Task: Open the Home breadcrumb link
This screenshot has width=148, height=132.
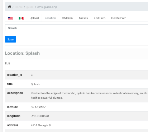Action: coord(19,7)
